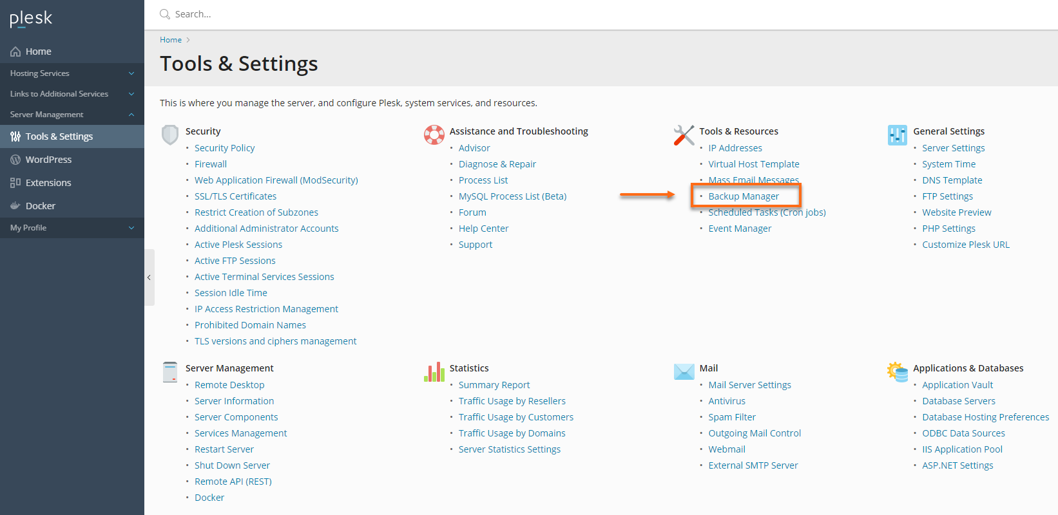
Task: Click the General Settings sliders icon
Action: tap(897, 135)
